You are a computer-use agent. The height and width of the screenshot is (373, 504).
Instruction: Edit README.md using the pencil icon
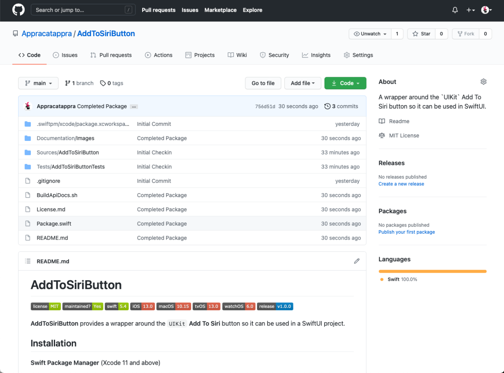coord(357,261)
